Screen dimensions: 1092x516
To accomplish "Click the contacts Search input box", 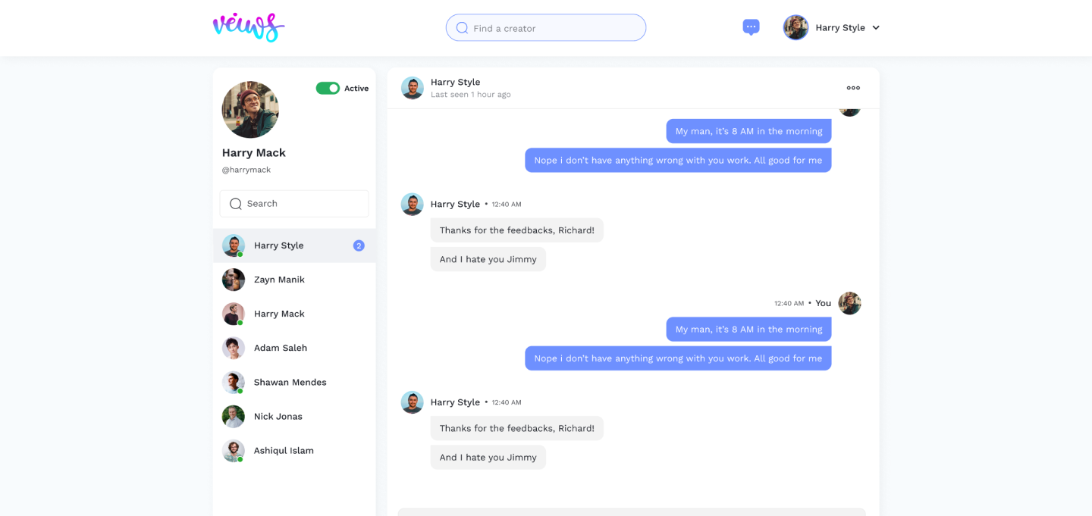I will click(x=294, y=204).
